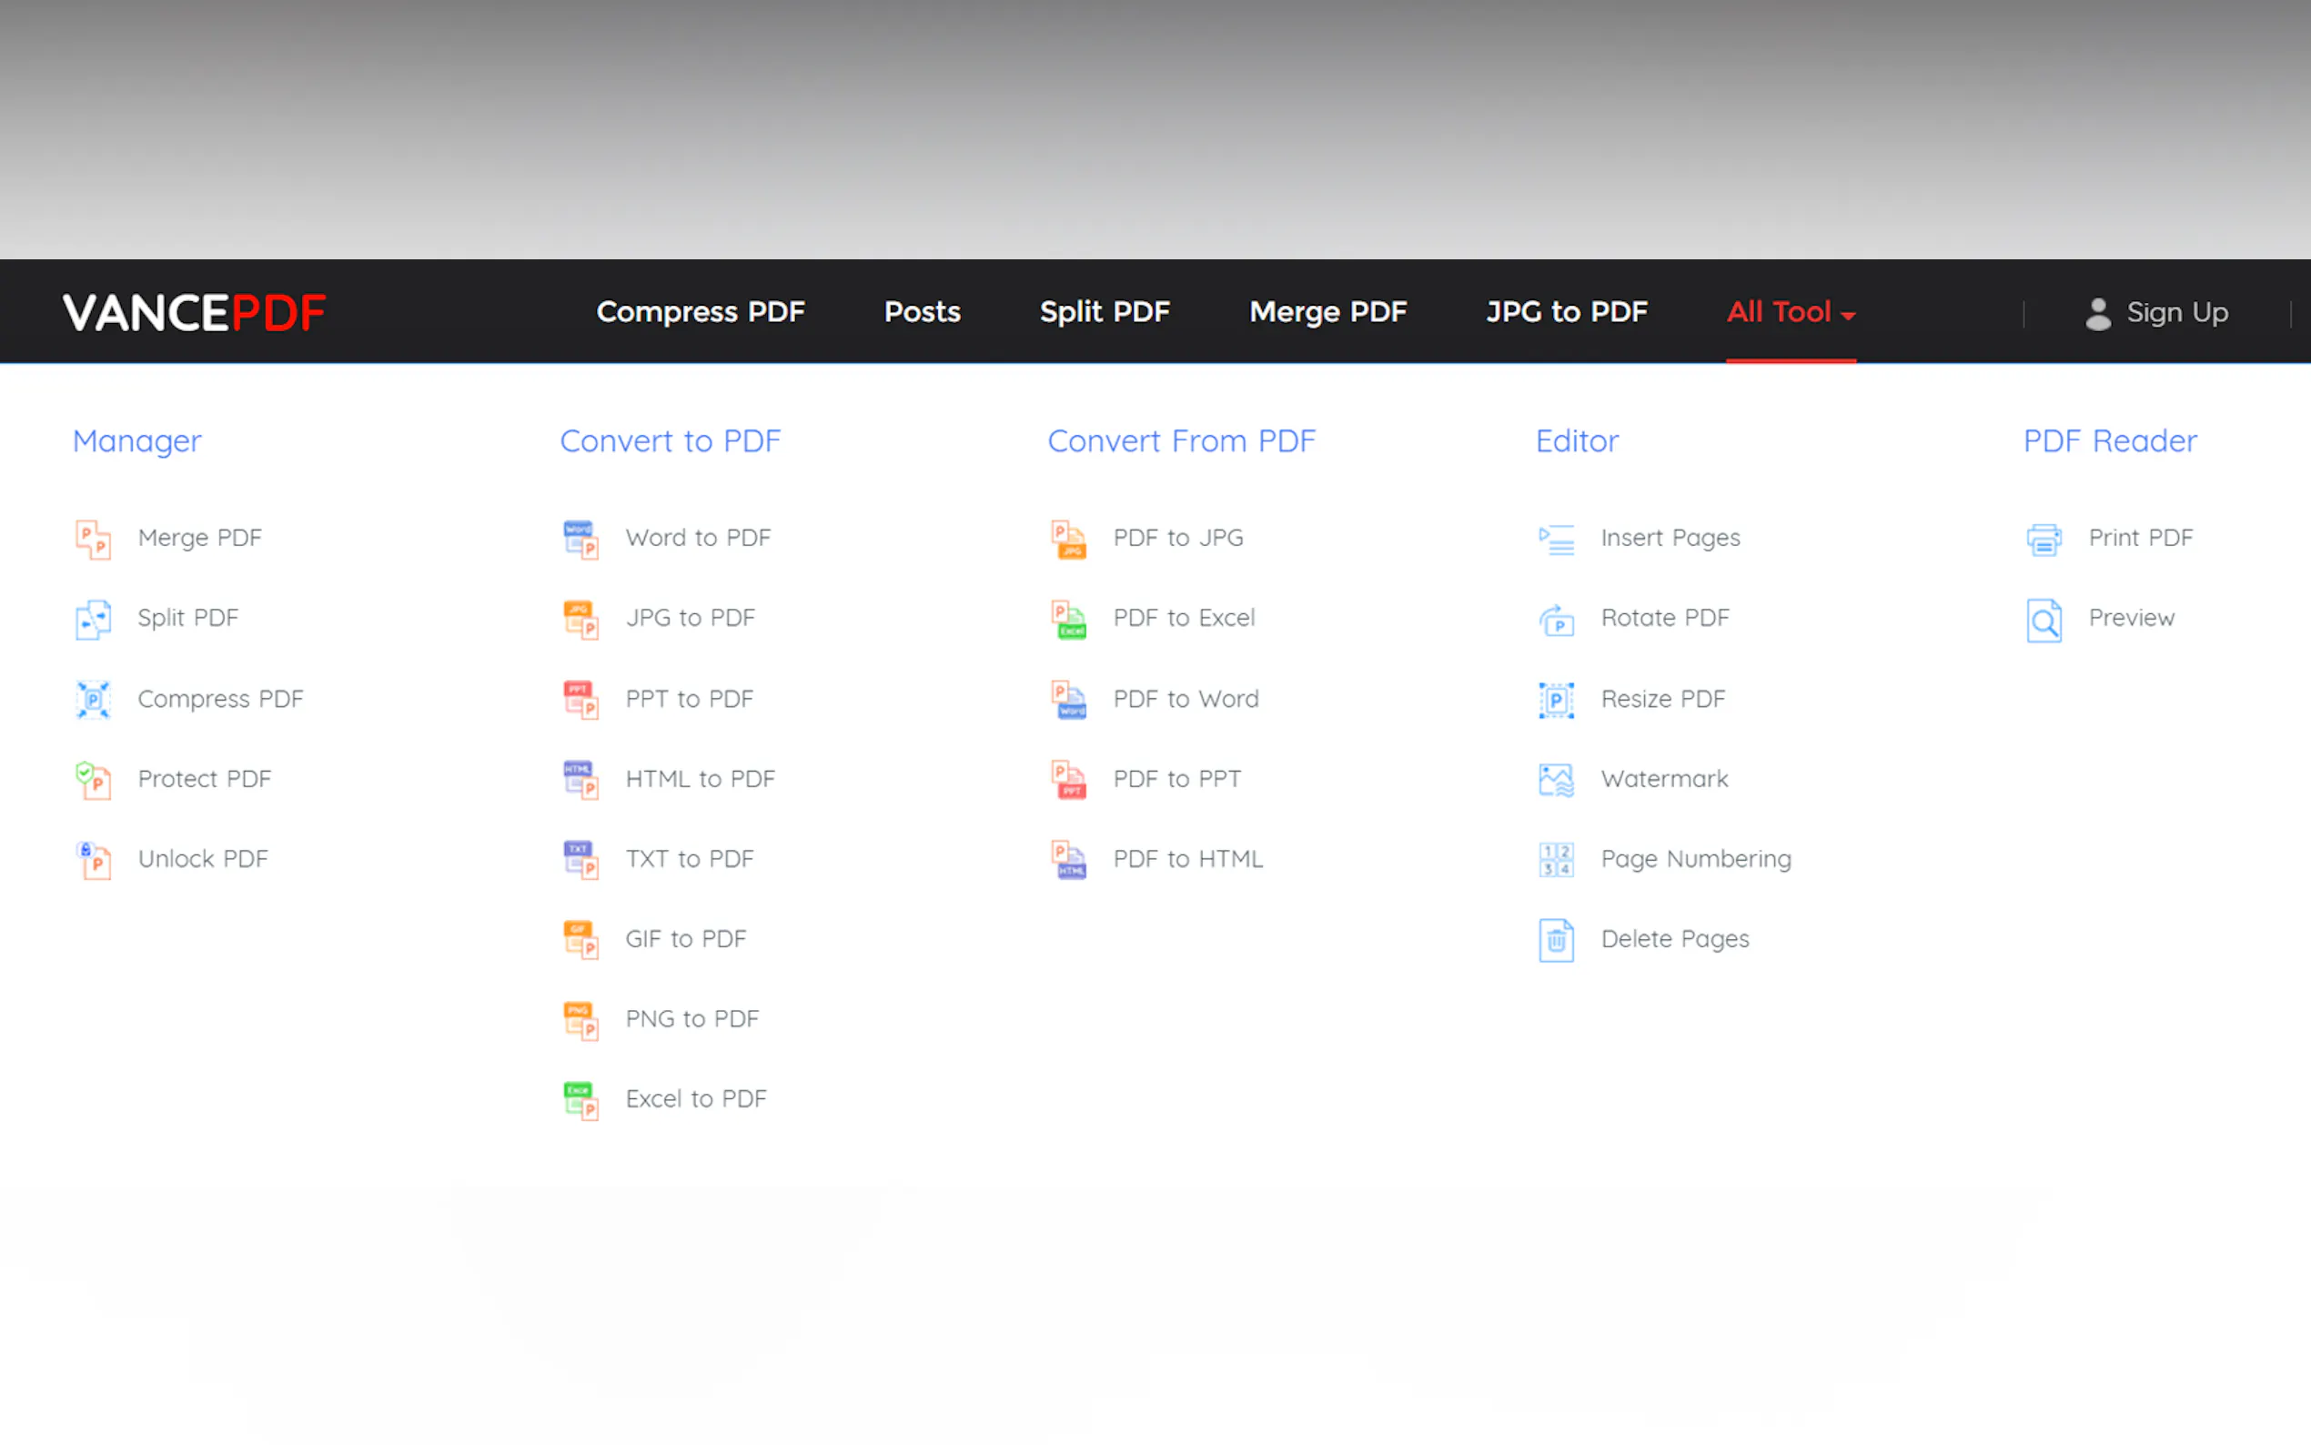Viewport: 2311px width, 1445px height.
Task: Click the Unlock PDF padlock icon
Action: (93, 860)
